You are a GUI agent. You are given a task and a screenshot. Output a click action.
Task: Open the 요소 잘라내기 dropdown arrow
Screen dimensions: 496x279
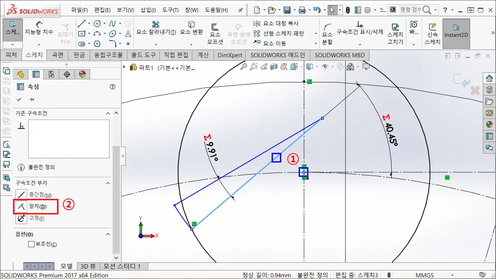(x=156, y=44)
